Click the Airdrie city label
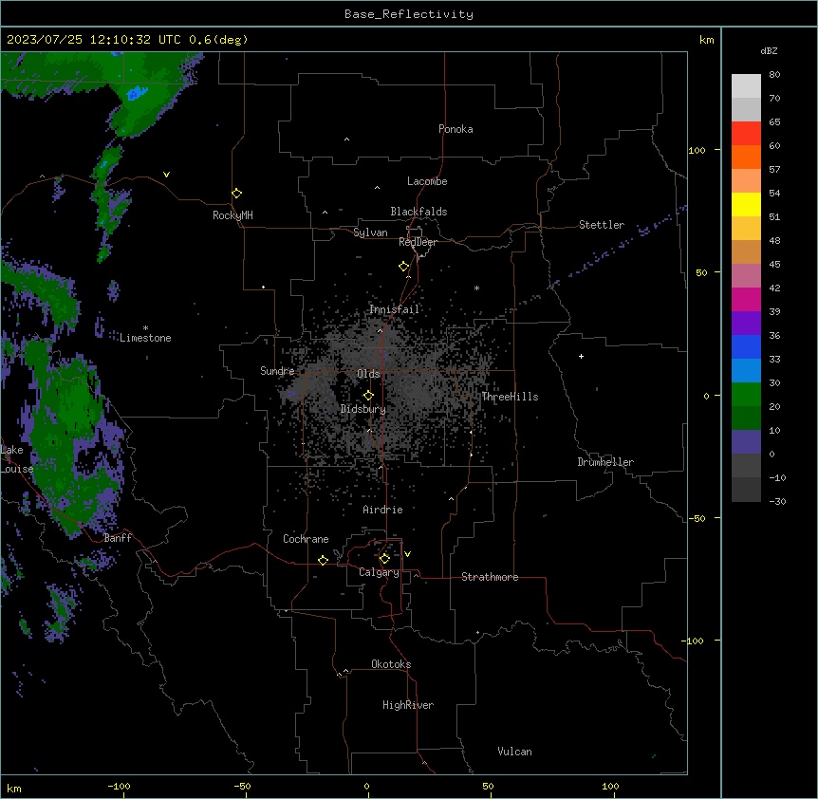This screenshot has width=818, height=799. tap(383, 510)
